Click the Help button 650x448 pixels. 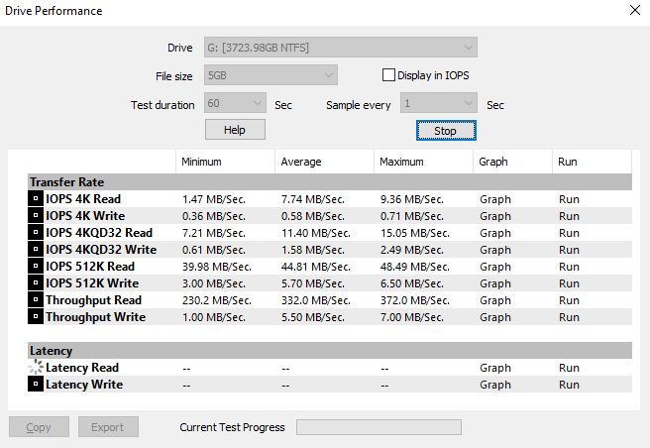[235, 130]
